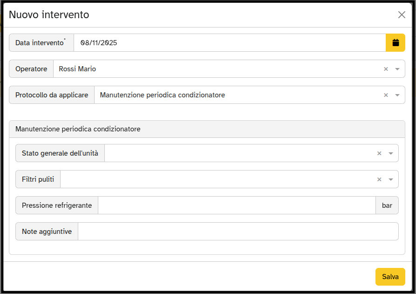
Task: Clear the Filtri puliti selection
Action: point(380,179)
